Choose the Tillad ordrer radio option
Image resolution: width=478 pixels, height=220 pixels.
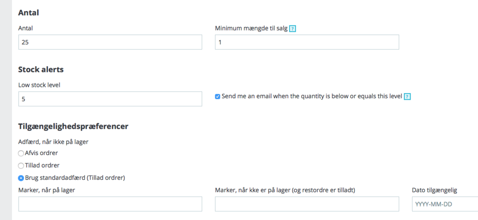(21, 166)
